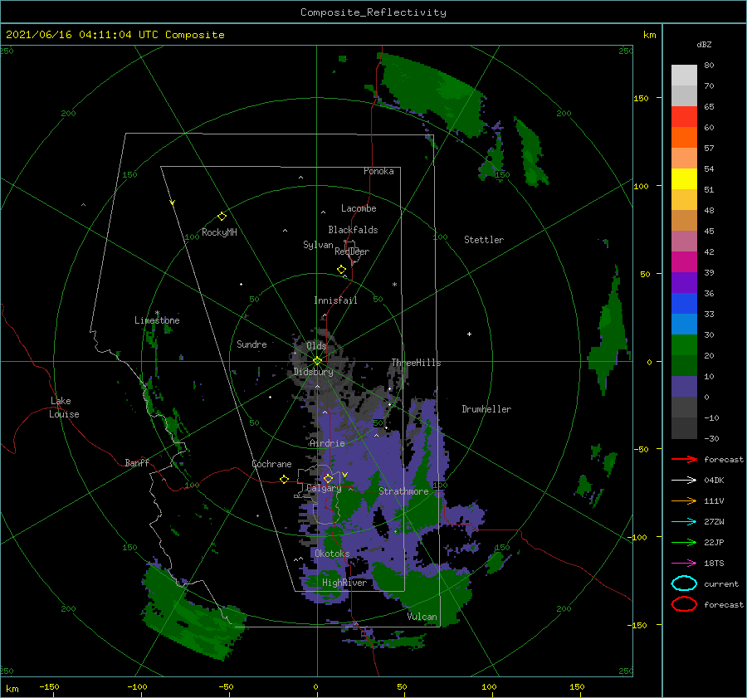Click the 54 dBZ yellow legend swatch
Viewport: 747px width, 698px height.
point(684,178)
